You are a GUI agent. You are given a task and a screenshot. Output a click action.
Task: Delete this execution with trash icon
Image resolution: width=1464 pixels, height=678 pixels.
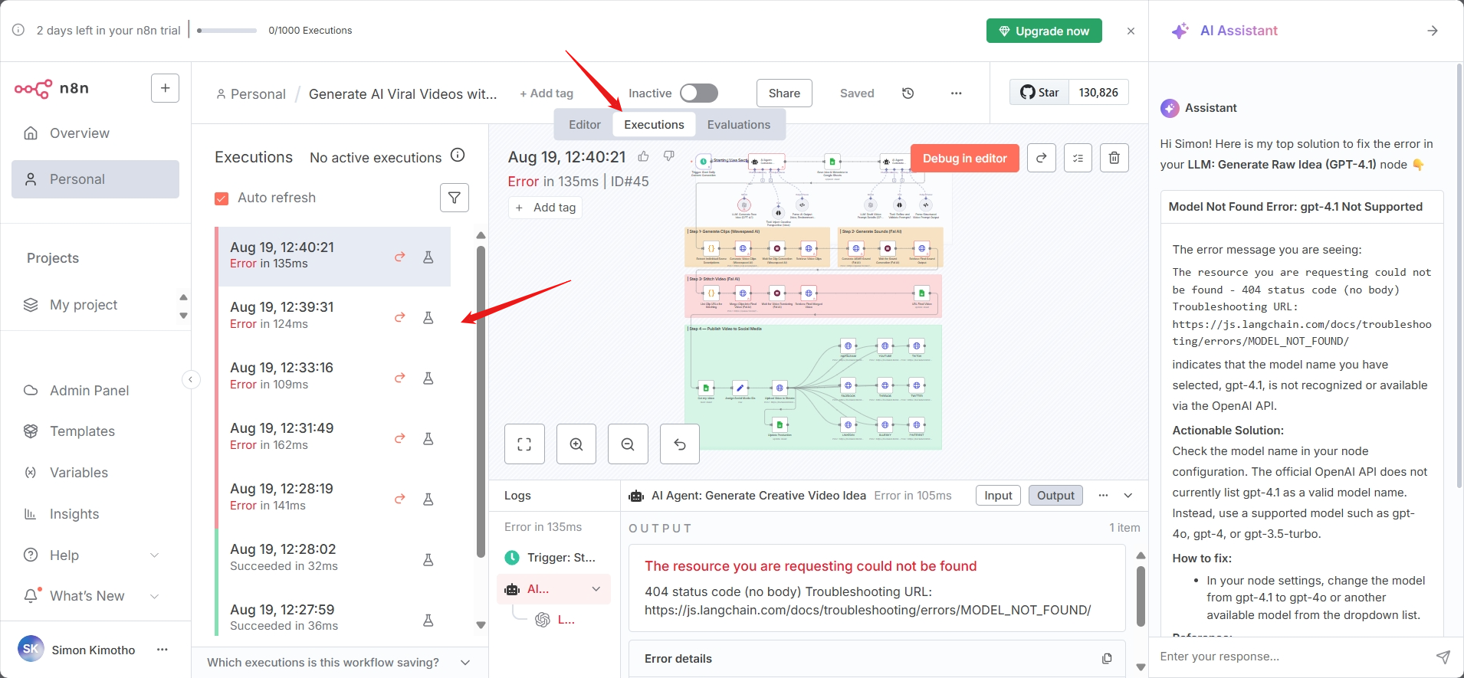point(1114,158)
